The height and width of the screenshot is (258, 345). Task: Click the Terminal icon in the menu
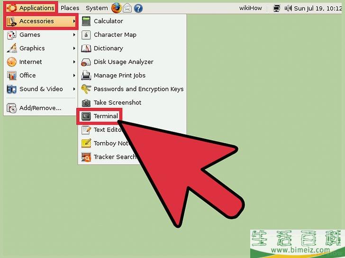[86, 116]
